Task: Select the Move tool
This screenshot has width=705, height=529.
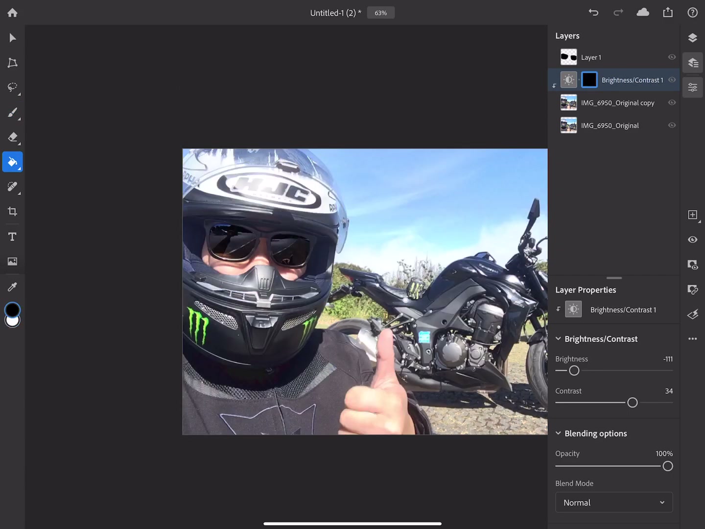Action: click(x=12, y=38)
